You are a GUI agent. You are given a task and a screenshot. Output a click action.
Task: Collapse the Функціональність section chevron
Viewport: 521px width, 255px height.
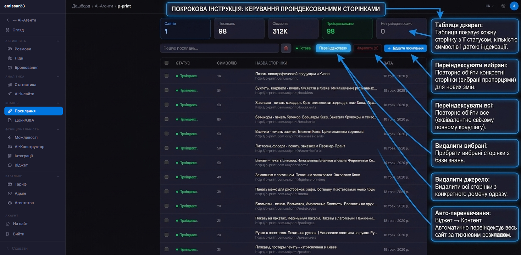[58, 129]
